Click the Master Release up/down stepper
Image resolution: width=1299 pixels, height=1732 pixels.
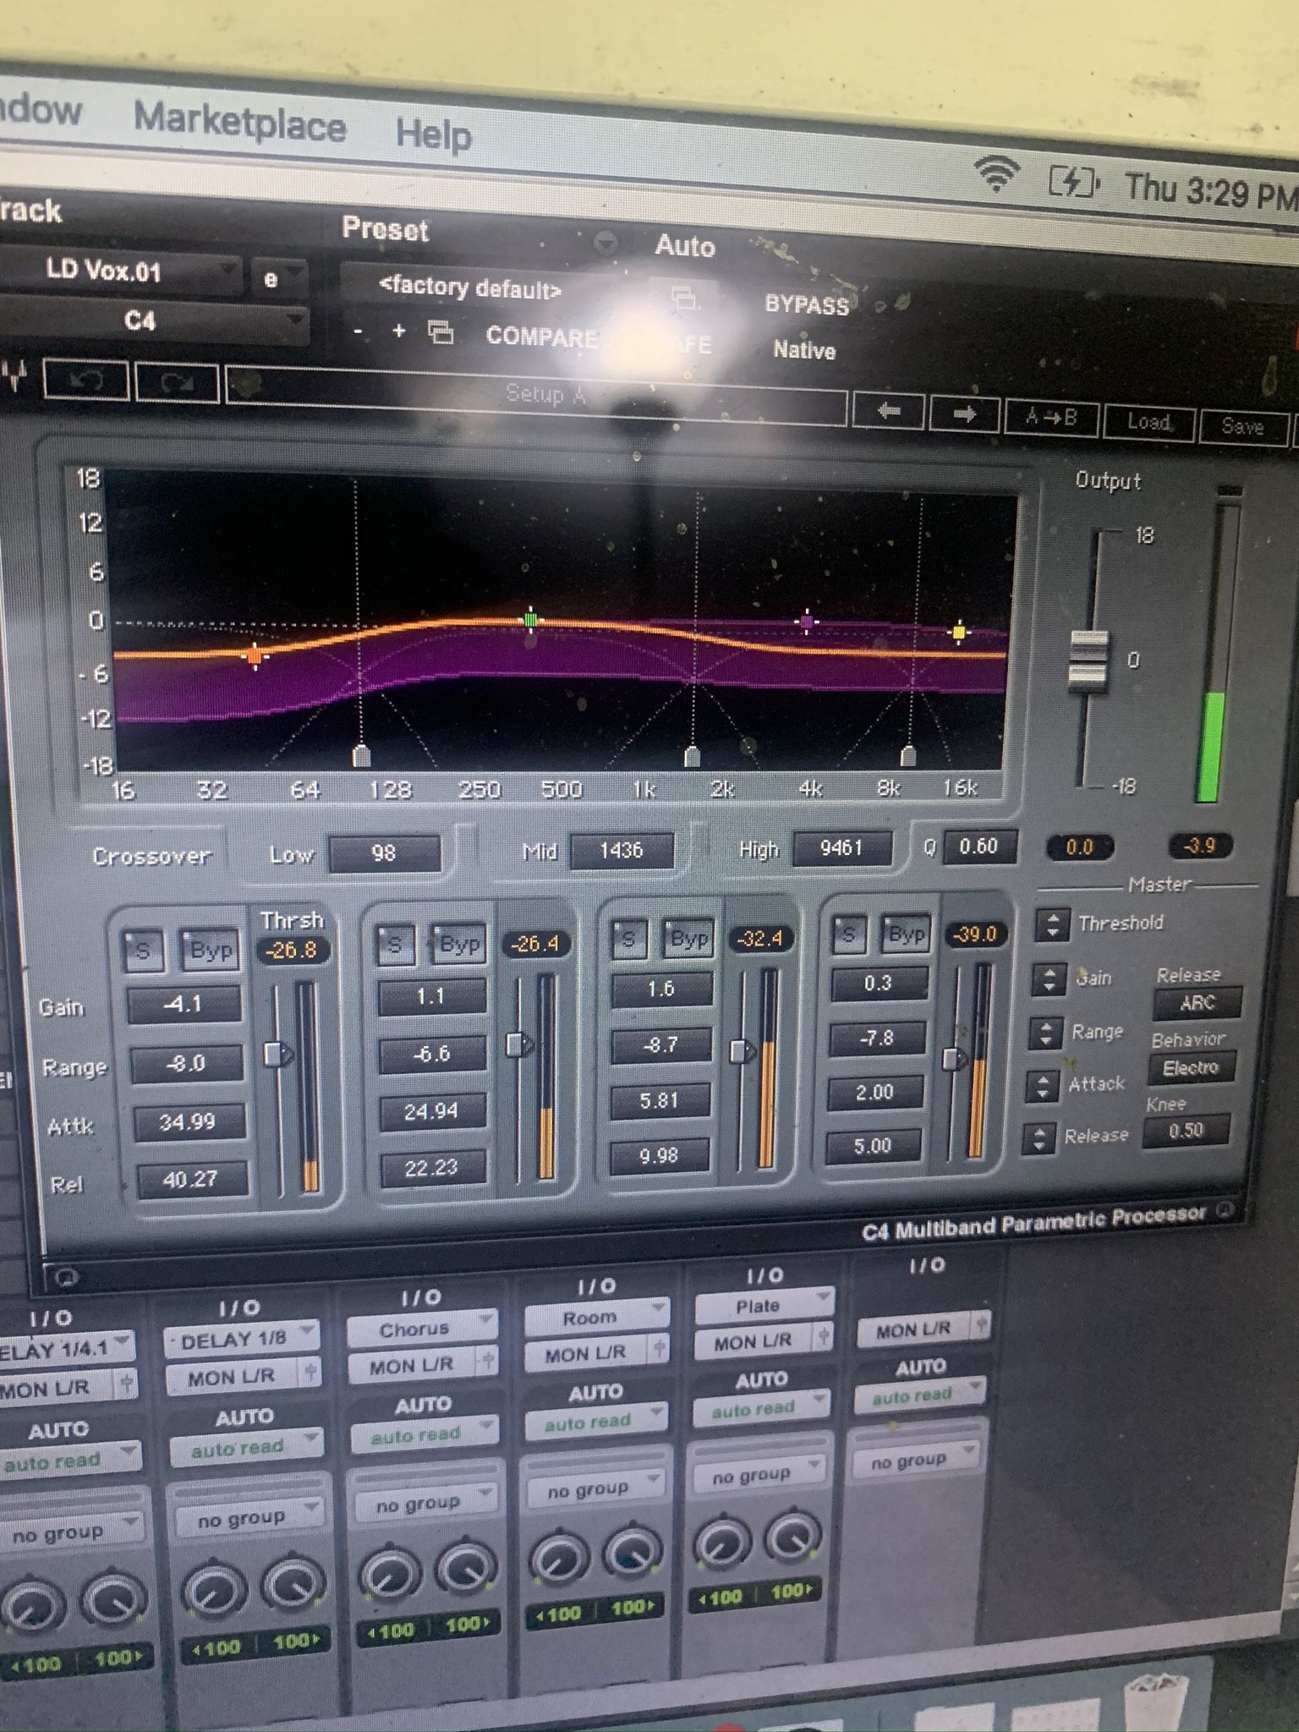point(1039,1138)
